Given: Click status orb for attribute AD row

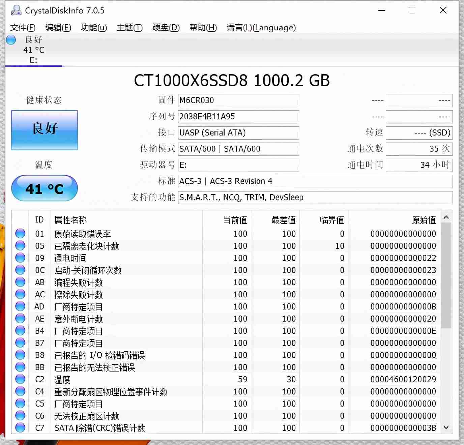Looking at the screenshot, I should [x=20, y=306].
